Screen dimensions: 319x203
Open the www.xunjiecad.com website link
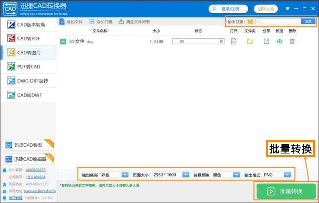pos(40,191)
